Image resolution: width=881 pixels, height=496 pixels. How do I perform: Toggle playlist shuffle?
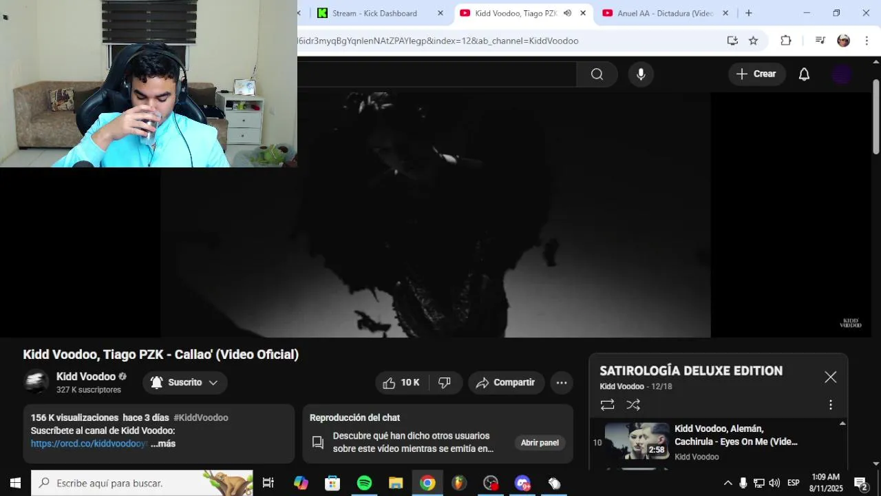coord(633,405)
